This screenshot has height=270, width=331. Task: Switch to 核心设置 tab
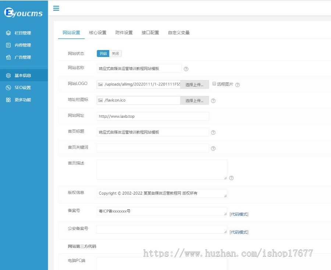[x=97, y=32]
